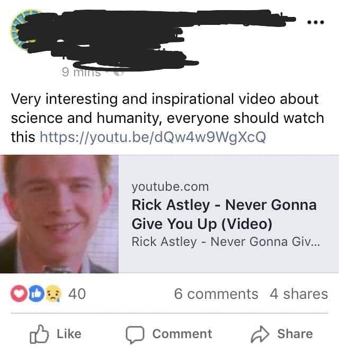View the 4 shares list
This screenshot has width=339, height=354.
point(299,294)
